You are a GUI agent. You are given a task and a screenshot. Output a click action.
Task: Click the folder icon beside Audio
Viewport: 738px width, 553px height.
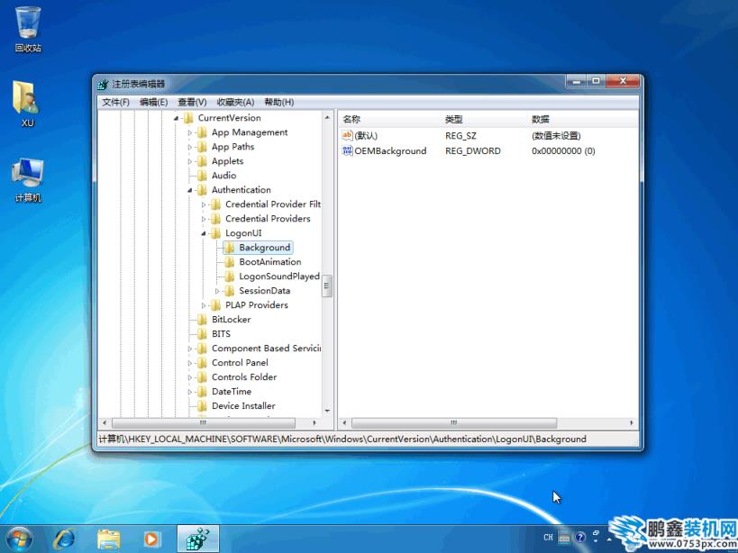(x=202, y=176)
